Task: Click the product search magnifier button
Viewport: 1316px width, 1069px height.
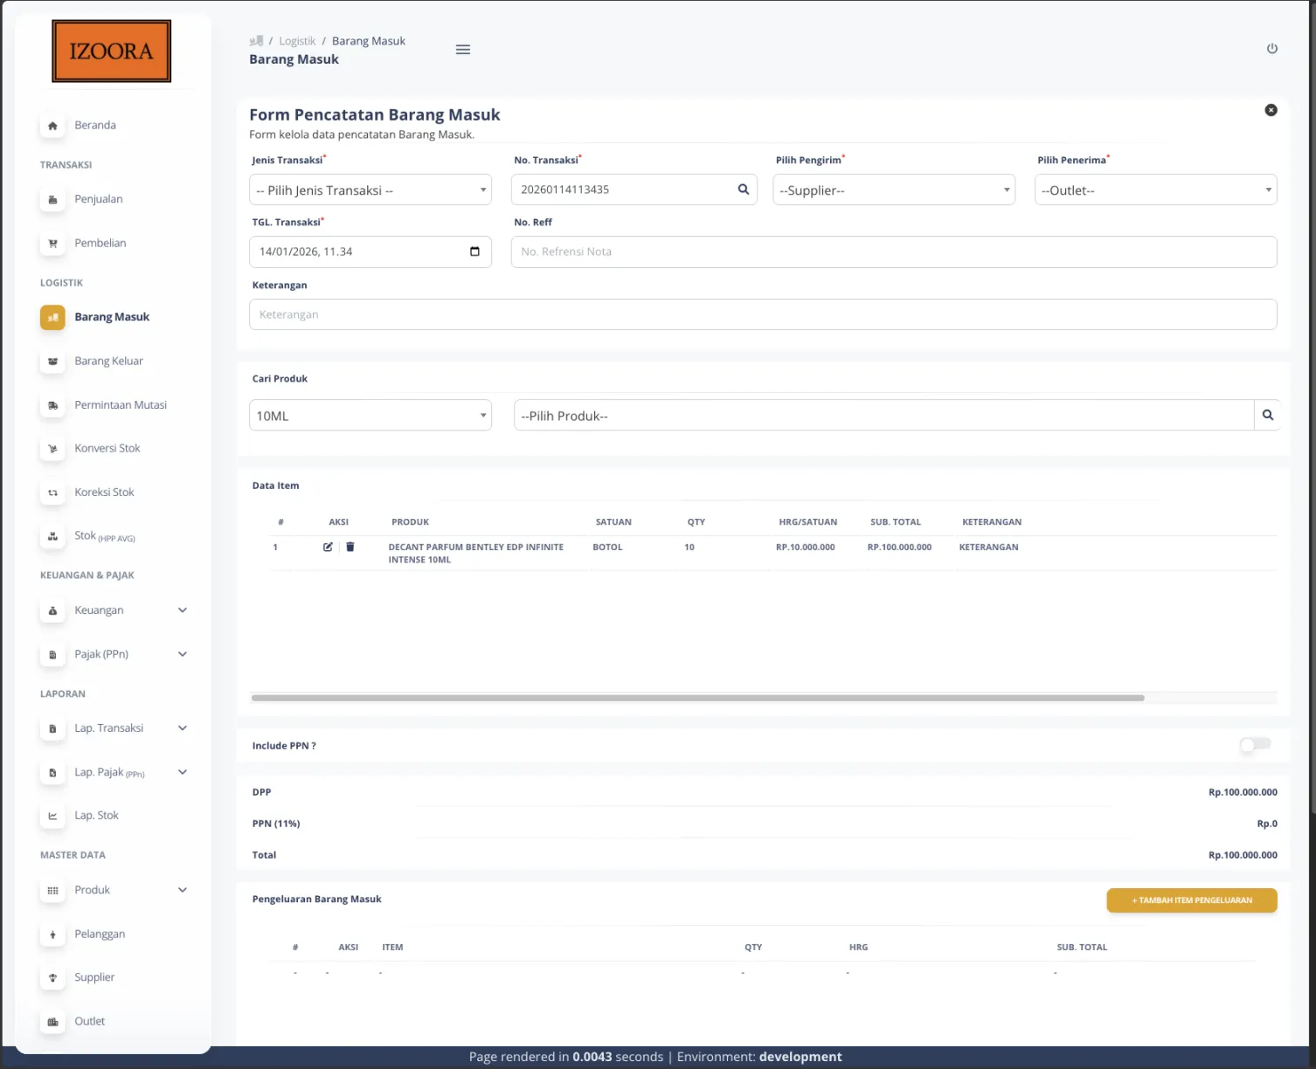Action: coord(1267,416)
